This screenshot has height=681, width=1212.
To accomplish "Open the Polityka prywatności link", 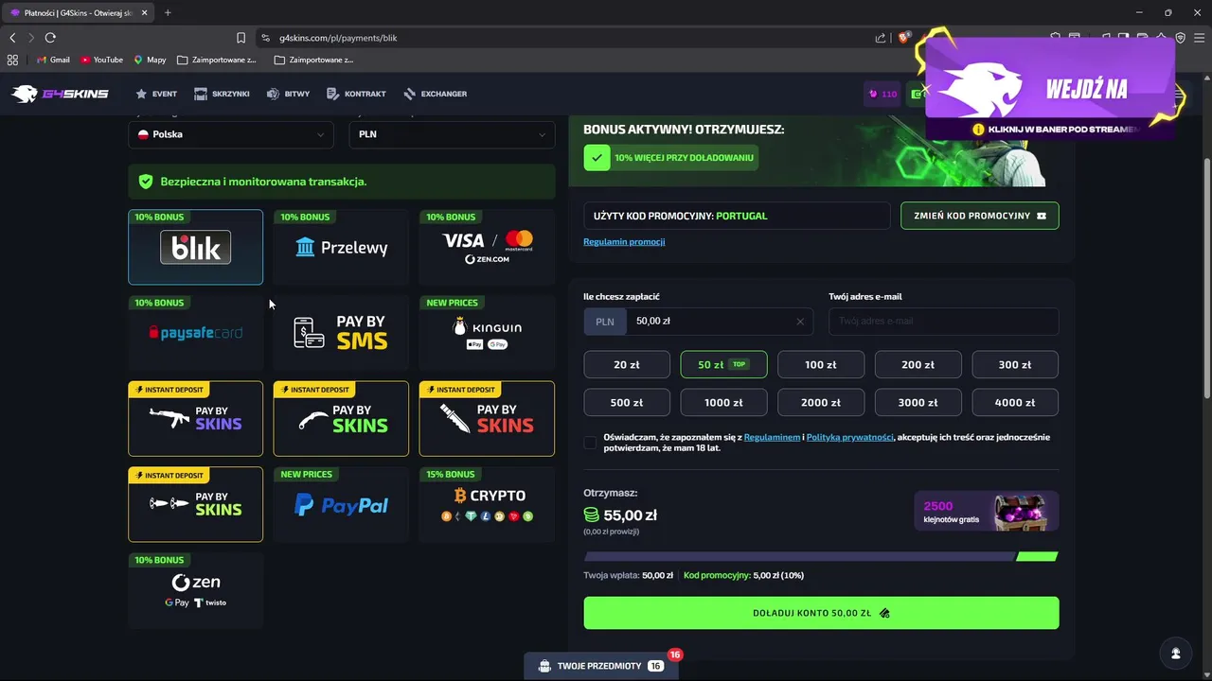I will (850, 437).
